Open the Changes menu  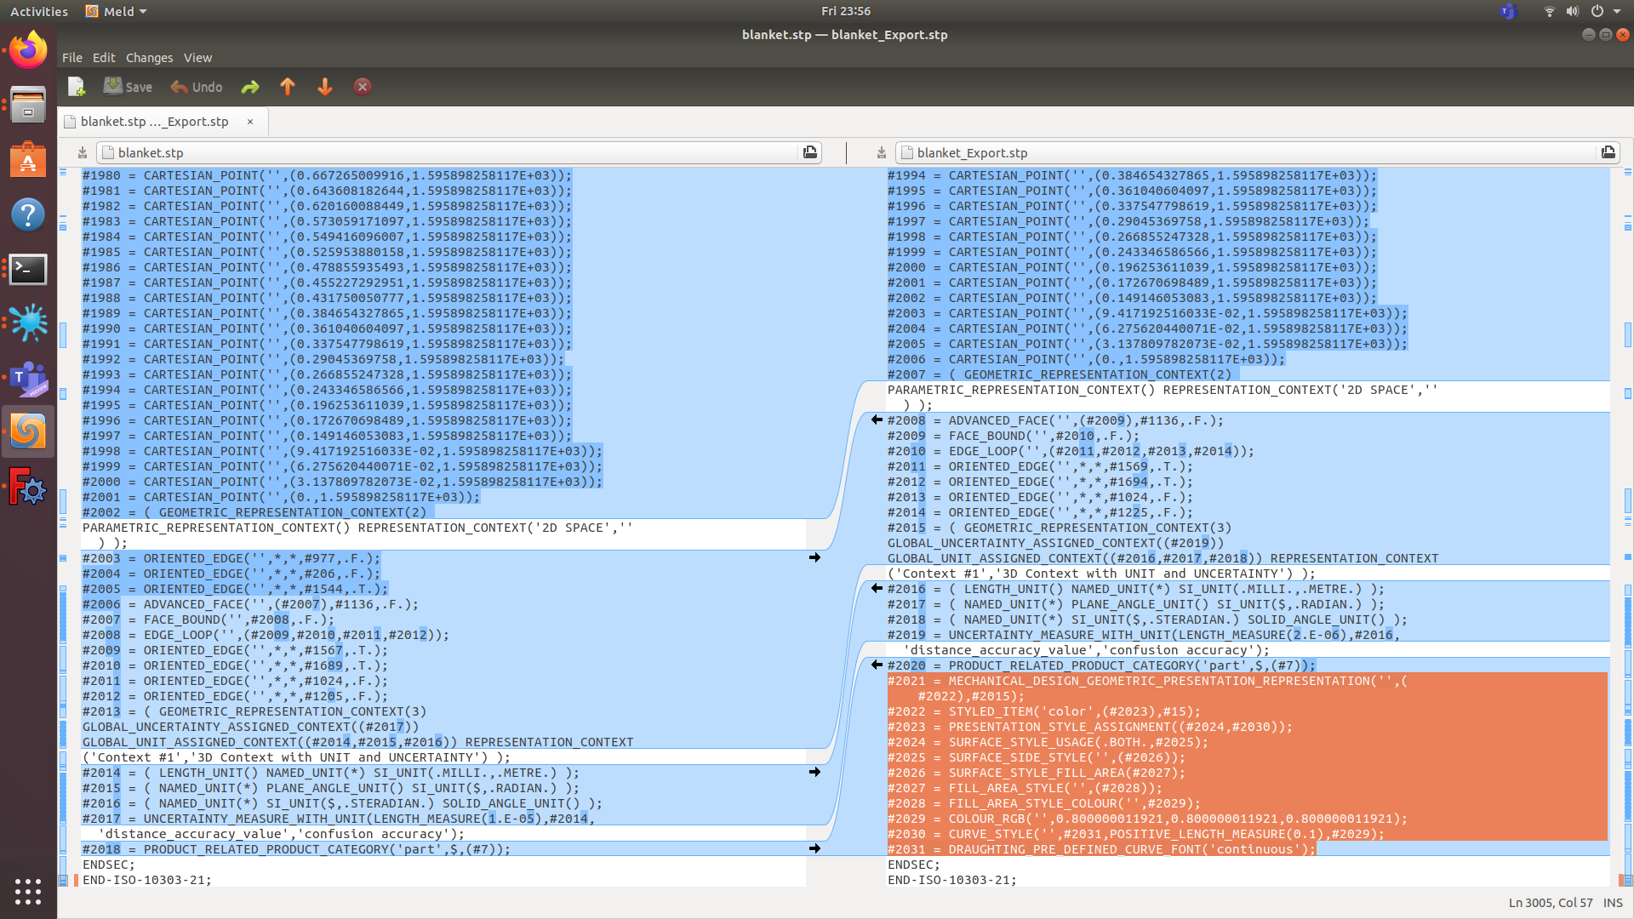(x=150, y=57)
